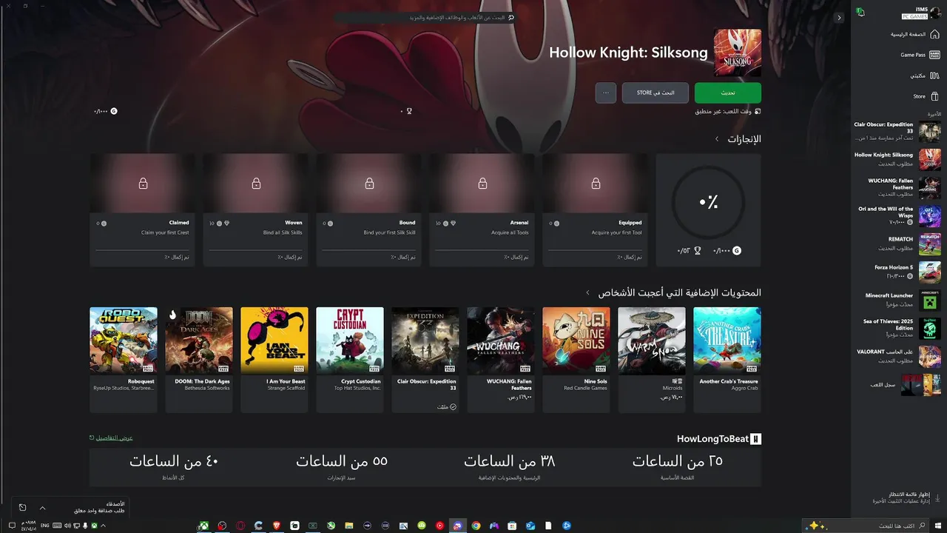Open Store in sidebar
The height and width of the screenshot is (533, 947).
926,96
